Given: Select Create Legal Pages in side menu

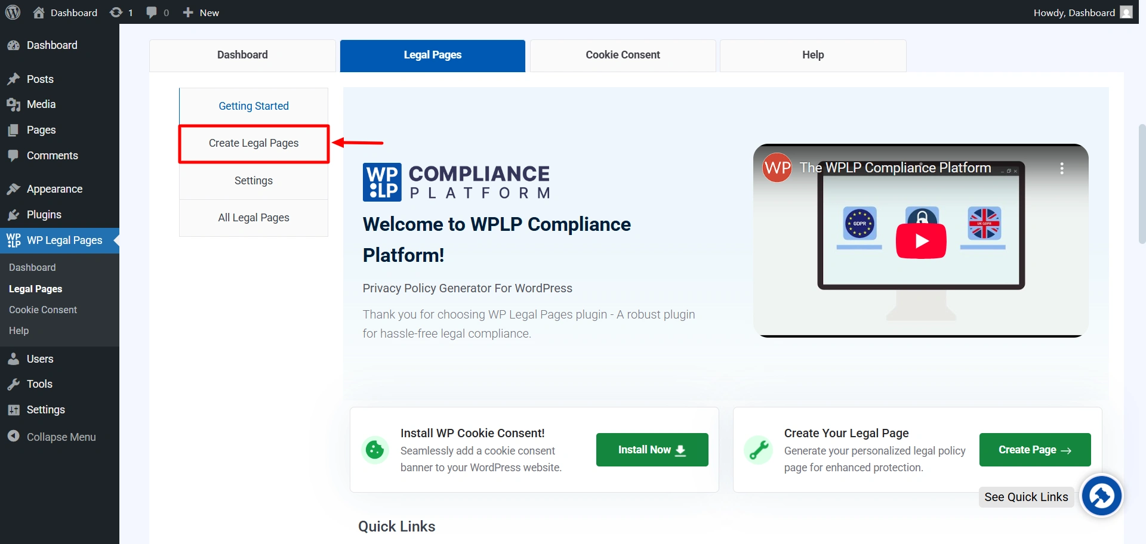Looking at the screenshot, I should click(x=254, y=143).
